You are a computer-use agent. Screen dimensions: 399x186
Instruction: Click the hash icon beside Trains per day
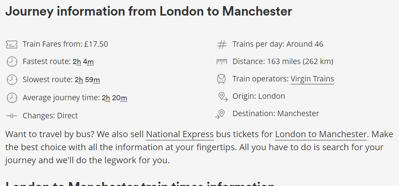click(x=222, y=44)
